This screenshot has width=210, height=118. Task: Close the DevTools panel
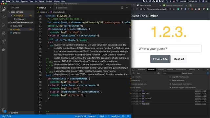(x=208, y=69)
